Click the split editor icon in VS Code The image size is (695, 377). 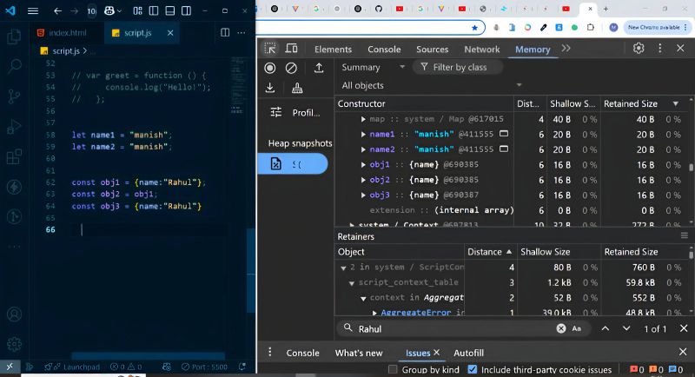[225, 32]
